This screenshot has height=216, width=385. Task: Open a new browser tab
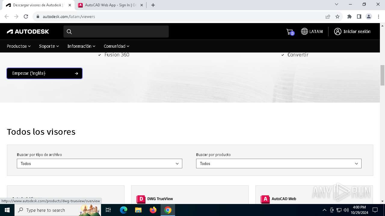tap(153, 5)
